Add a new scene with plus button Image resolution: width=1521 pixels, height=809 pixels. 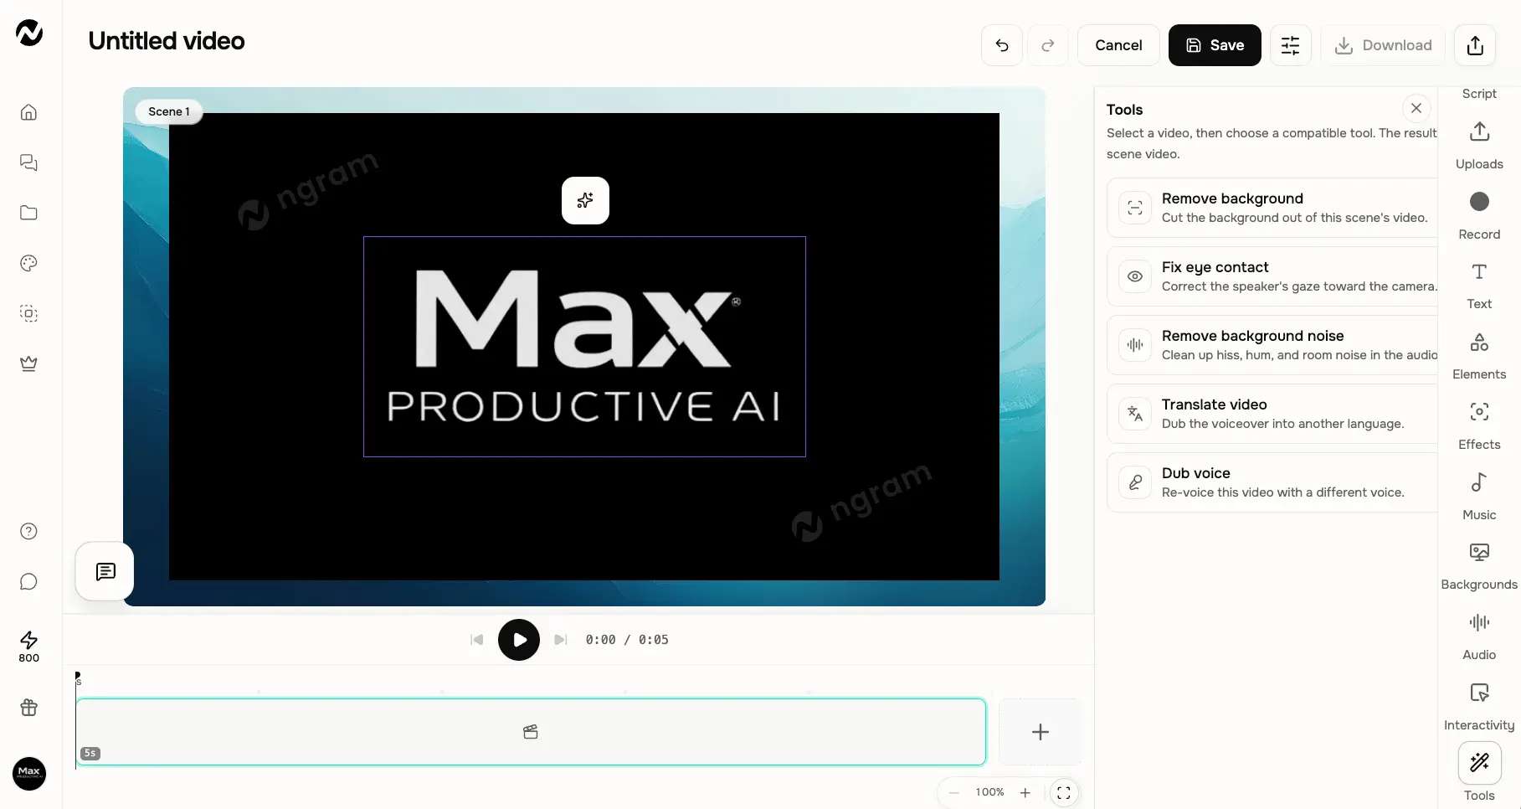click(x=1041, y=732)
